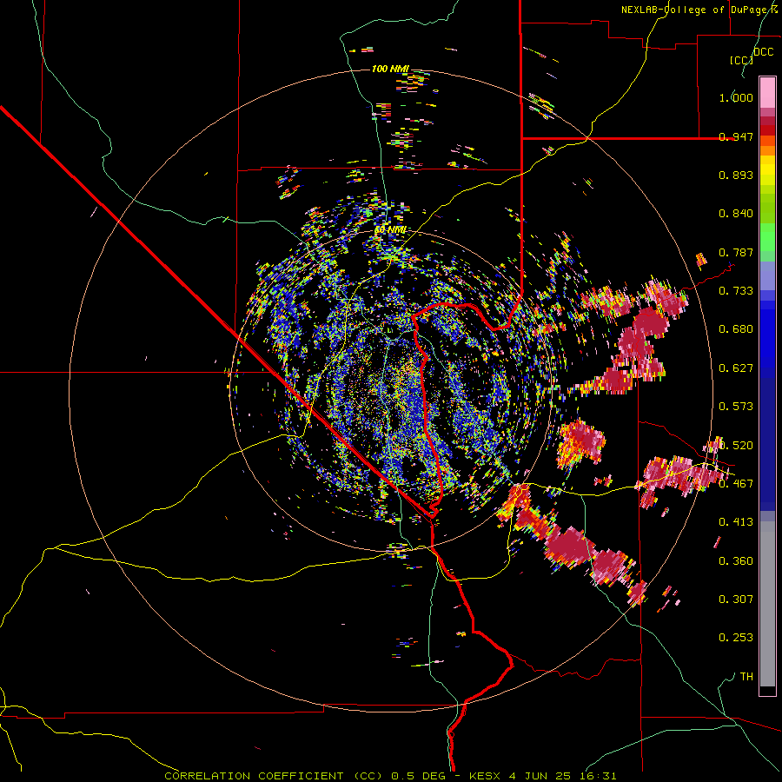The image size is (782, 782).
Task: Click the 0.893 scale value
Action: tap(736, 175)
